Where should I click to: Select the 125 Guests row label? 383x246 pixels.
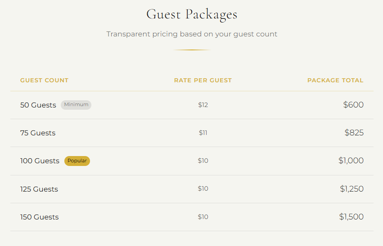point(39,189)
